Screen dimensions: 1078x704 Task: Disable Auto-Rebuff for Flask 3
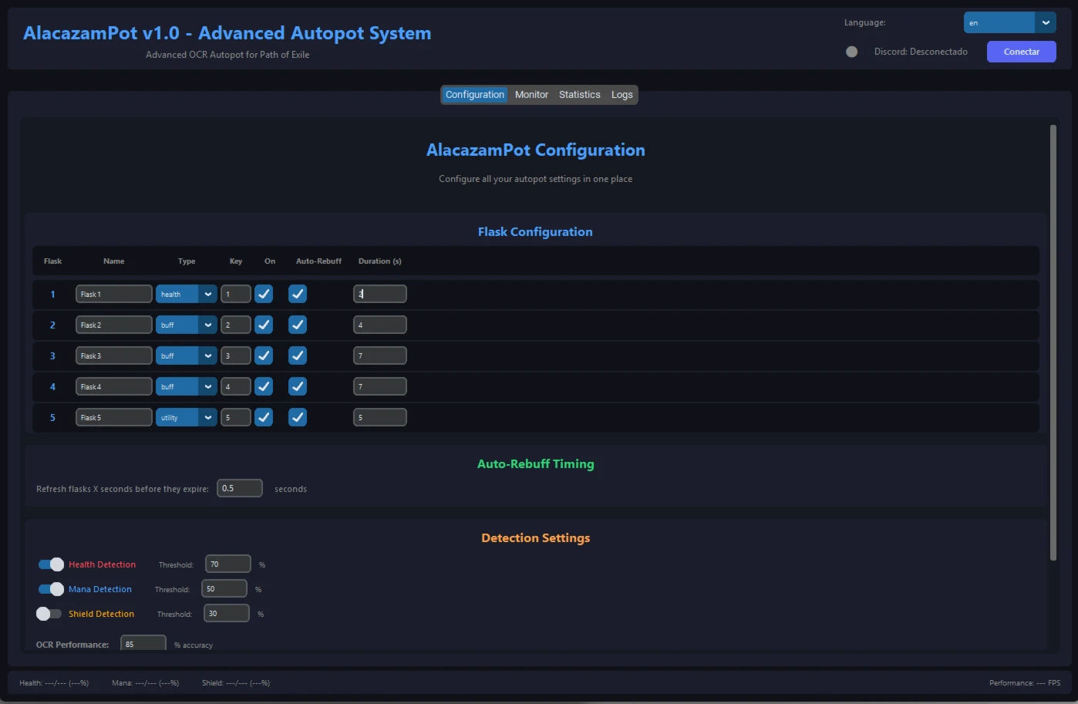coord(298,355)
